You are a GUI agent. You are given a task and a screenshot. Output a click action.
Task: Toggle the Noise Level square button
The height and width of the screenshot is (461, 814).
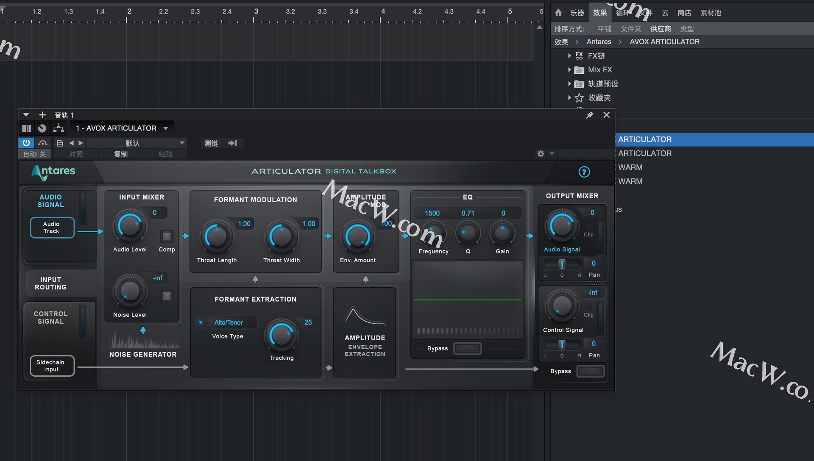tap(167, 296)
